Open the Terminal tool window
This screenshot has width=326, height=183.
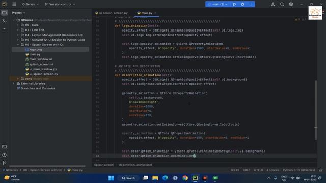tap(4, 147)
